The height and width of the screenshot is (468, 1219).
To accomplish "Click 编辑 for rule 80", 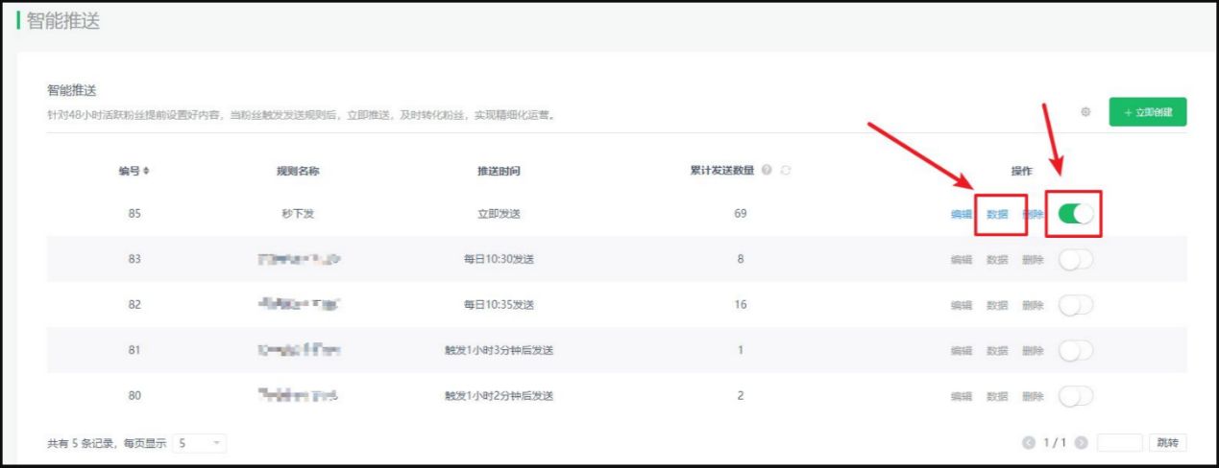I will coord(962,396).
